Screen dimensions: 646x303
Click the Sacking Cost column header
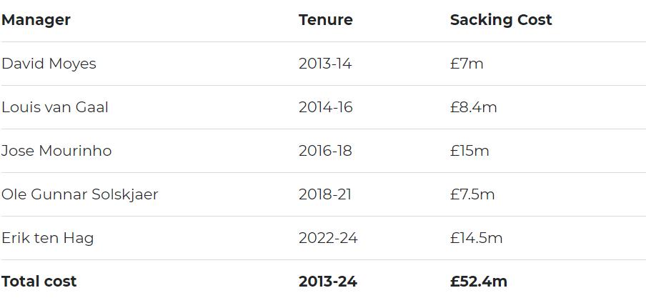500,20
